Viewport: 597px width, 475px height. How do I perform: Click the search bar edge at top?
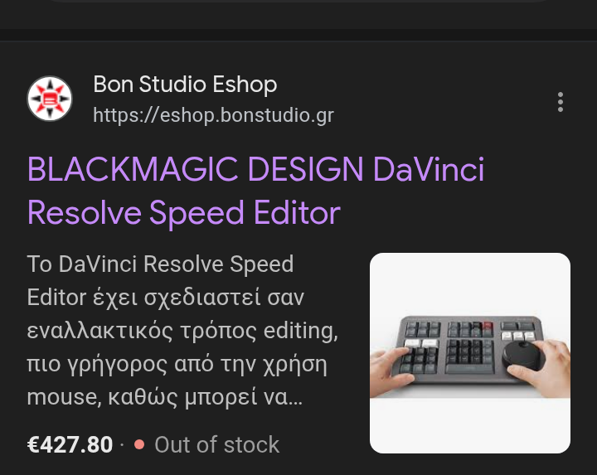(x=298, y=1)
